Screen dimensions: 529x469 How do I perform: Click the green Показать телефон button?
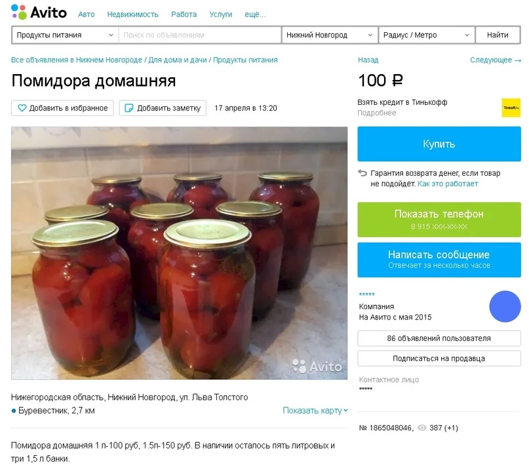click(x=439, y=220)
